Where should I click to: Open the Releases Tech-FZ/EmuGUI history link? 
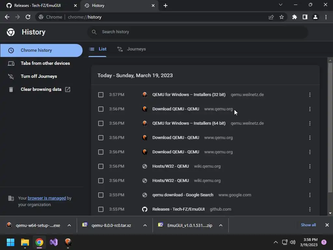click(x=179, y=209)
